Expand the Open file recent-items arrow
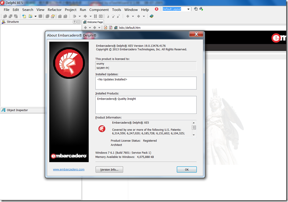The image size is (288, 202). point(35,17)
